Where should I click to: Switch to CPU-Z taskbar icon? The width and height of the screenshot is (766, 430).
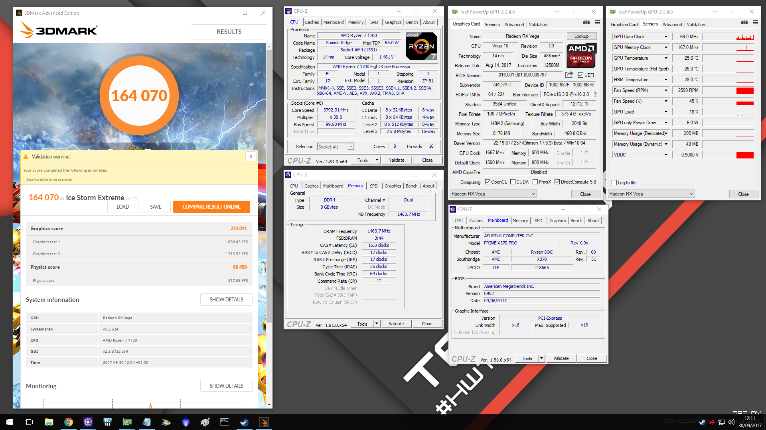coord(88,422)
